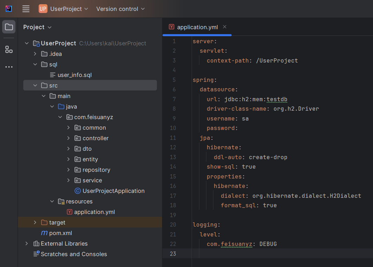Expand the .idea folder
Viewport: 373px width, 267px height.
[35, 54]
